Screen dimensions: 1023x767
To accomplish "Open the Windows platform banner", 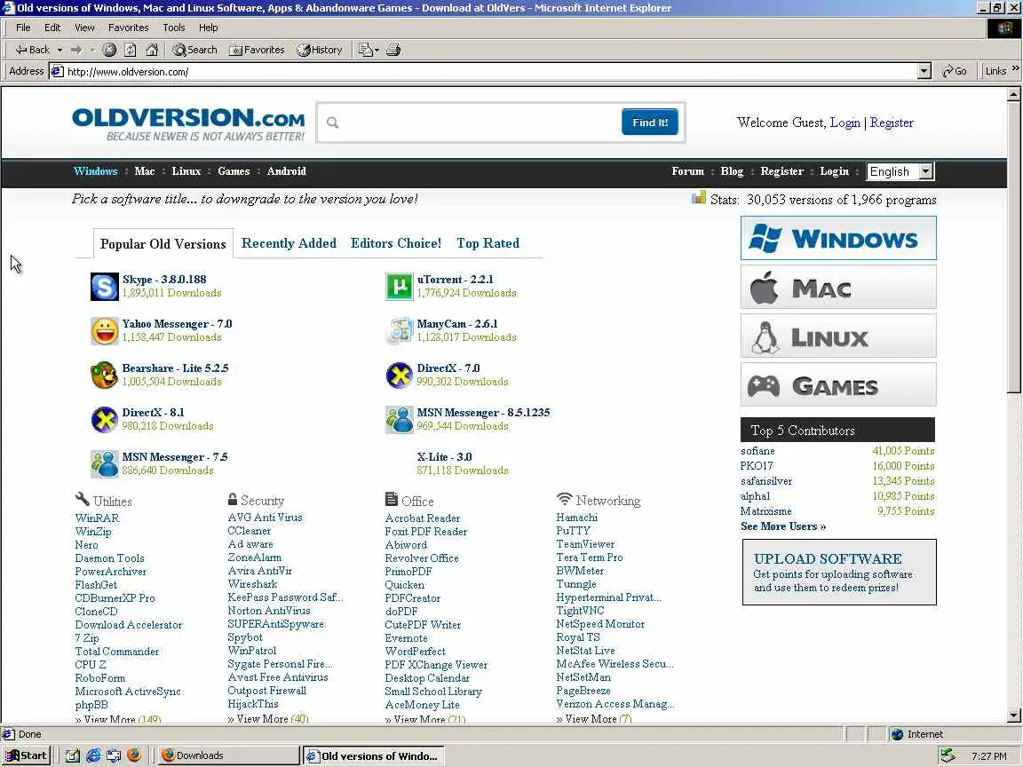I will click(x=838, y=238).
